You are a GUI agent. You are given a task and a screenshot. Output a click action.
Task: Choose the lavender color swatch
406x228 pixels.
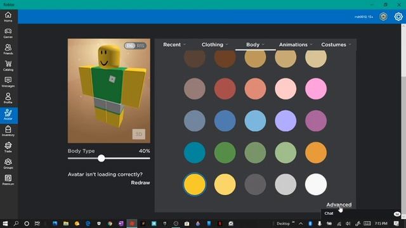click(x=285, y=121)
